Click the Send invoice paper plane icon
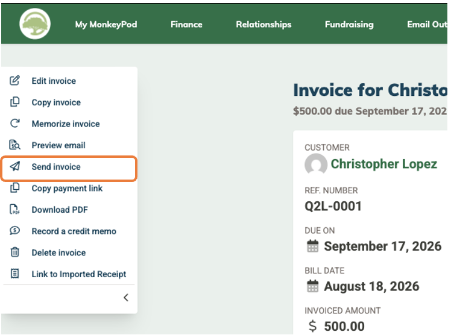The image size is (451, 335). click(x=14, y=166)
